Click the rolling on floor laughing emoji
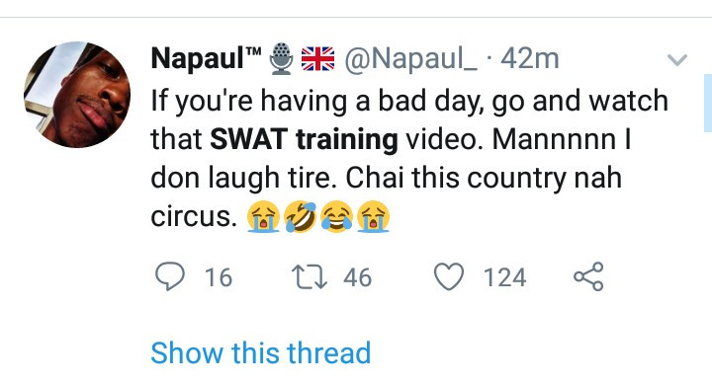Image resolution: width=712 pixels, height=385 pixels. coord(301,216)
